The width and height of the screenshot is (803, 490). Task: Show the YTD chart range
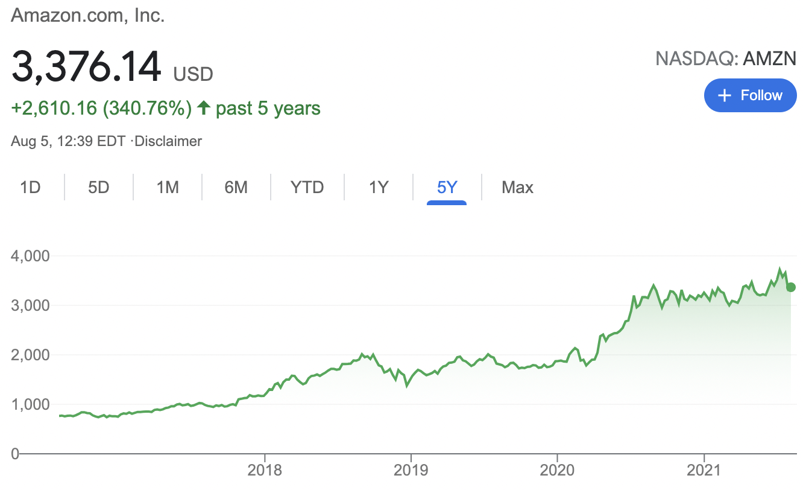click(307, 187)
